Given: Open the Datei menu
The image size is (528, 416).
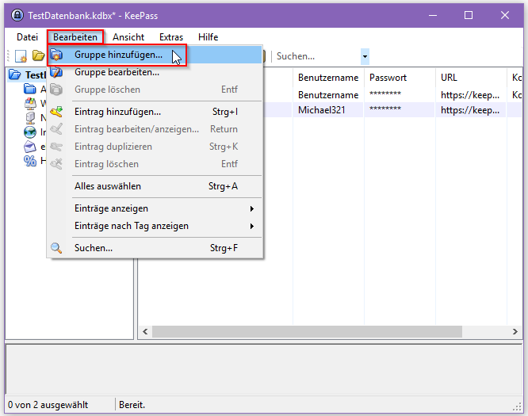Looking at the screenshot, I should click(27, 37).
